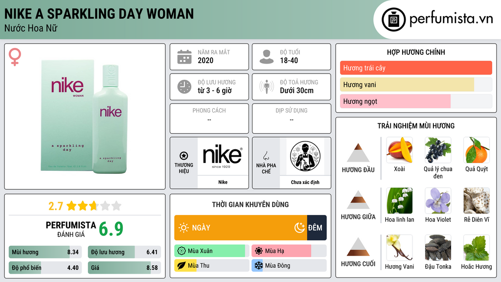Click the Hương trái cây accord bar
The height and width of the screenshot is (282, 501).
pos(416,68)
